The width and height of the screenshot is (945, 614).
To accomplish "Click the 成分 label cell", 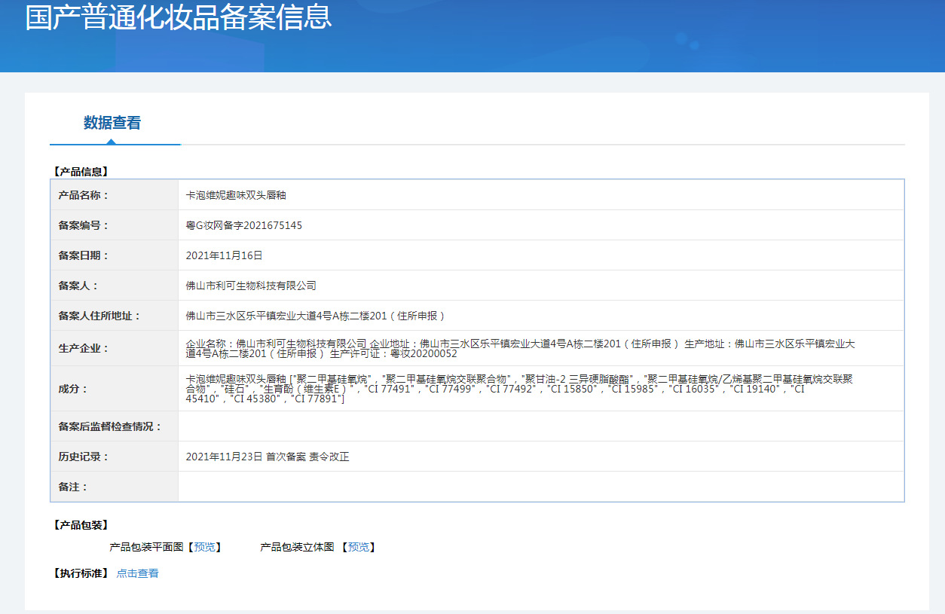I will [115, 389].
